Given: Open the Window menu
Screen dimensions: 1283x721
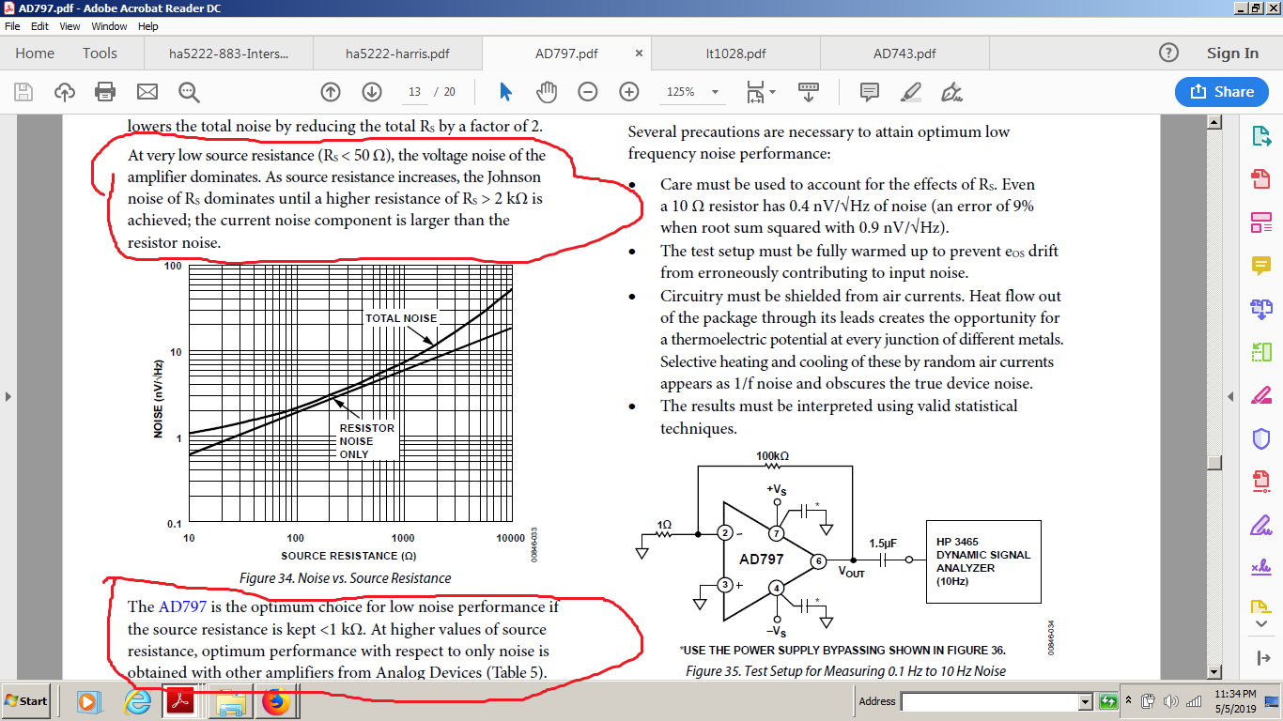Looking at the screenshot, I should coord(110,26).
